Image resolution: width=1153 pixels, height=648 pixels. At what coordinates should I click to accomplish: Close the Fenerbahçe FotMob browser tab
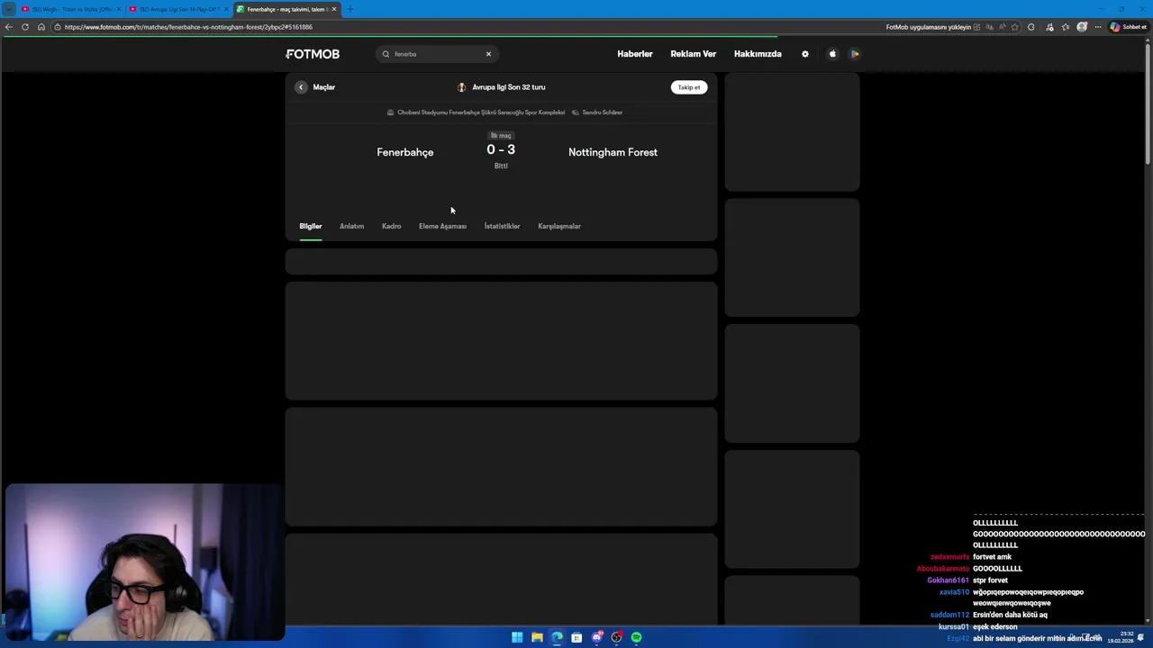pos(334,9)
